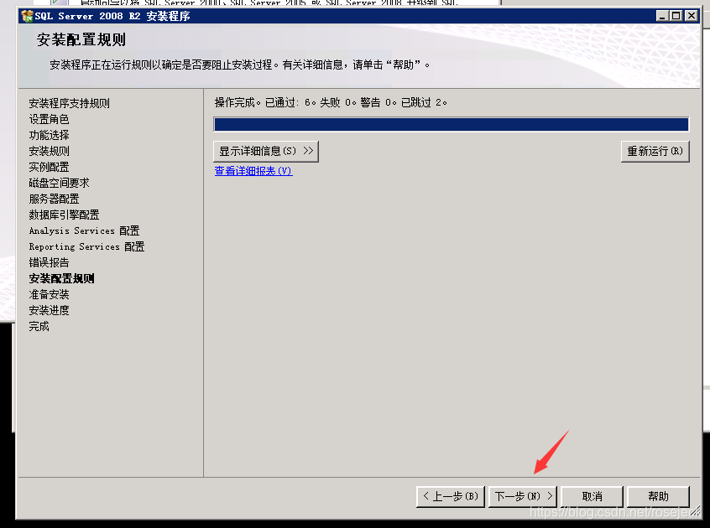Image resolution: width=710 pixels, height=528 pixels.
Task: Select the 实例配置 step
Action: click(x=49, y=167)
